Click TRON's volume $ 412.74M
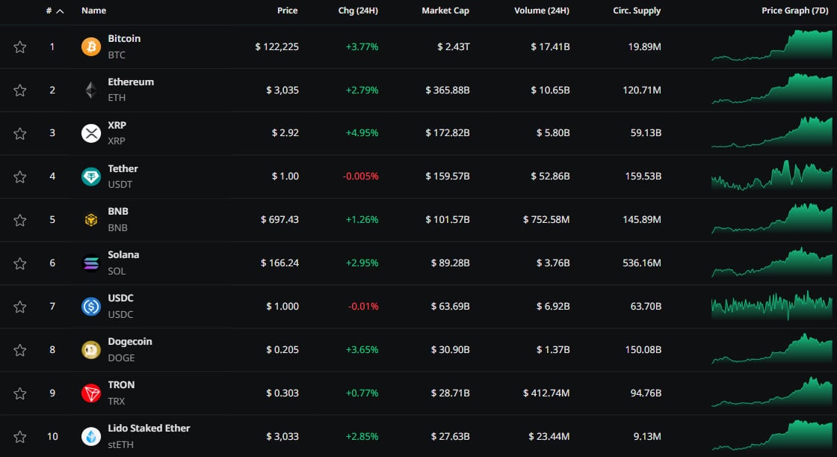The width and height of the screenshot is (837, 457). 546,393
